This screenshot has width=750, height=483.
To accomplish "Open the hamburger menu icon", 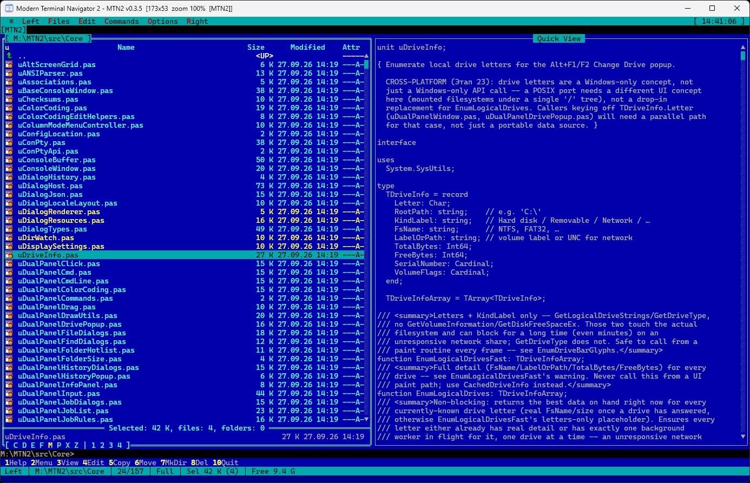I will [11, 21].
